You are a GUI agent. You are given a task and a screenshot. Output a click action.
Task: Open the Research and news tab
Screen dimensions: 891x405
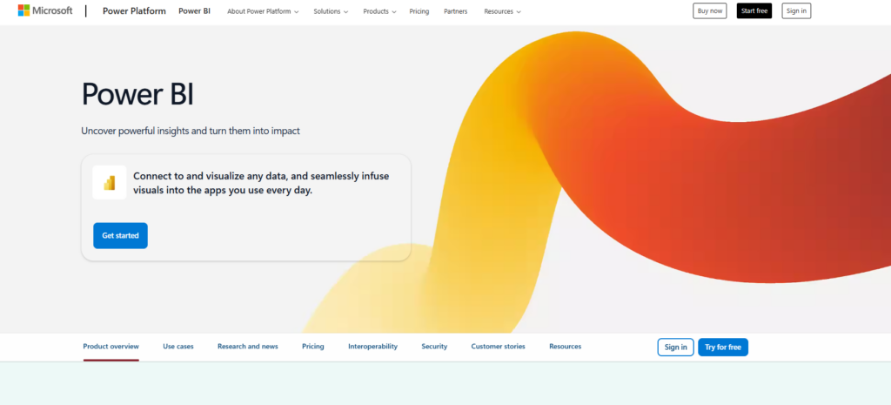pyautogui.click(x=248, y=347)
